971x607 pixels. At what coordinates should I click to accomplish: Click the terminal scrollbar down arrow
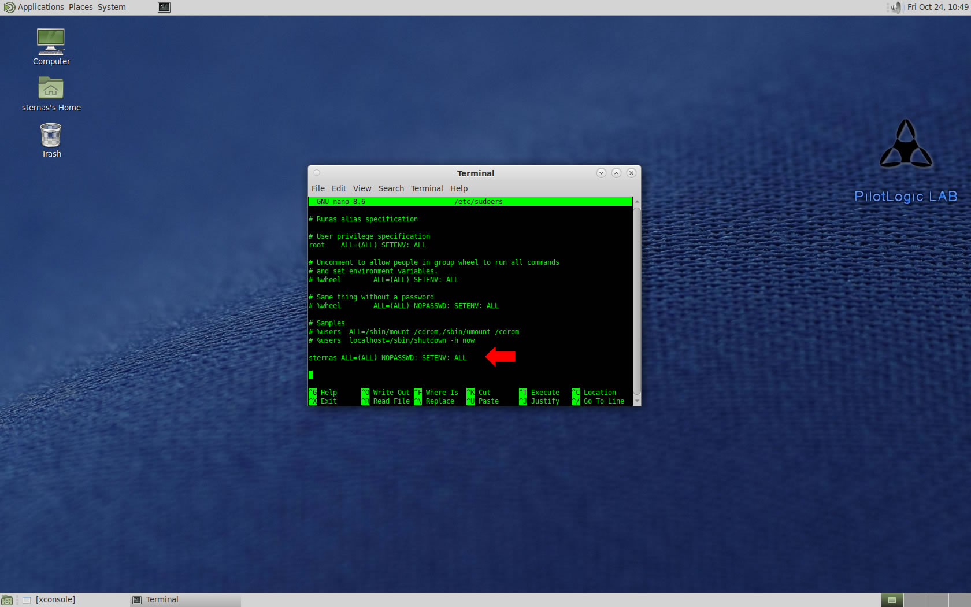(637, 401)
